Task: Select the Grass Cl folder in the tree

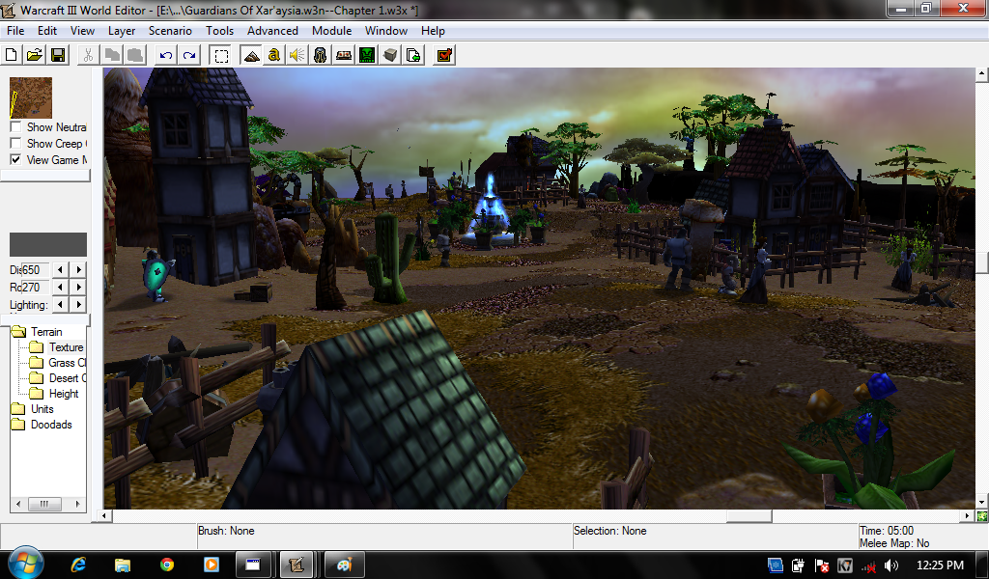Action: point(57,362)
